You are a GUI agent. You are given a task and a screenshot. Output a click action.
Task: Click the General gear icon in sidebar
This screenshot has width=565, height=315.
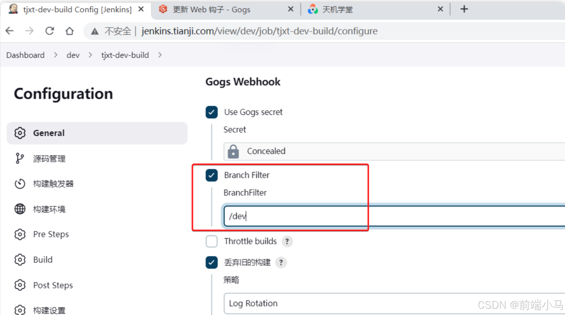[20, 133]
